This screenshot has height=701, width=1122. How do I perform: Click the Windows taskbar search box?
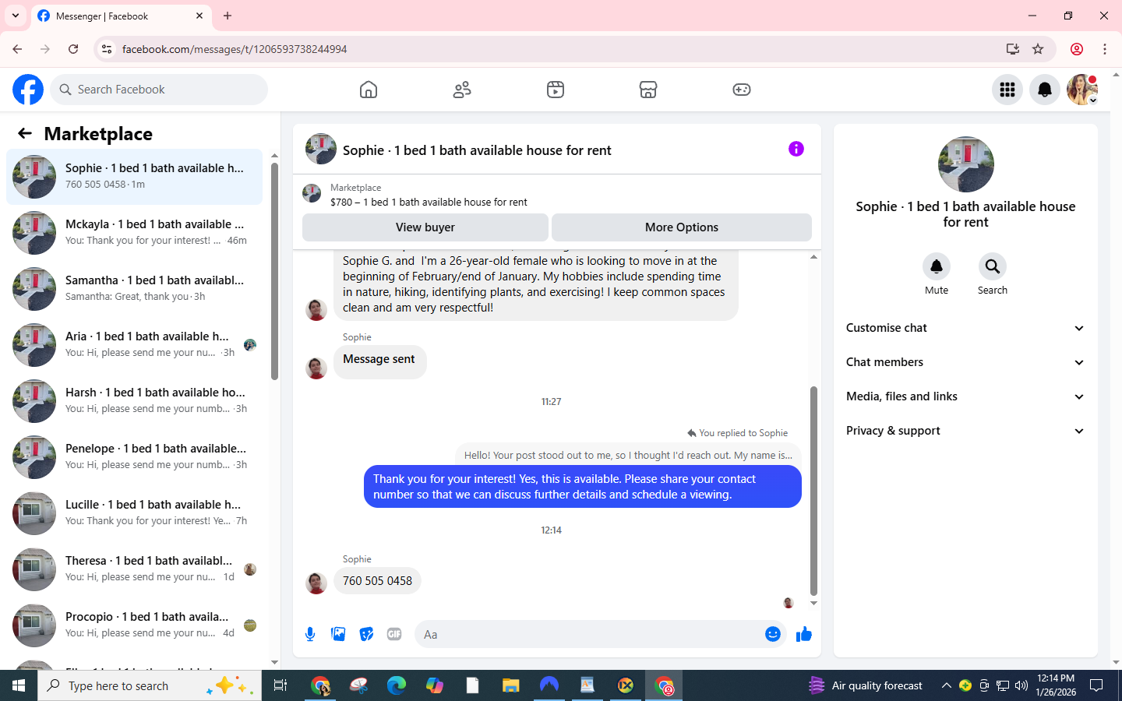coord(150,685)
